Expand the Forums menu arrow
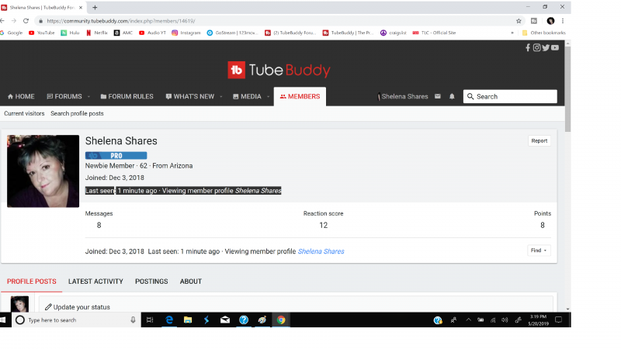 point(88,97)
